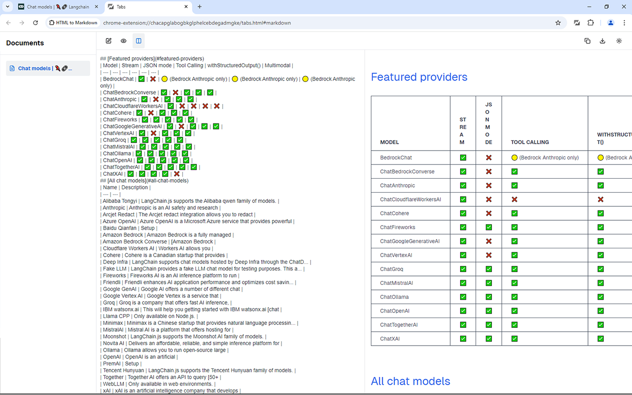Click the red X in ChatCloudflareWorkersAI Tool Calling cell
Image resolution: width=632 pixels, height=395 pixels.
[x=514, y=199]
